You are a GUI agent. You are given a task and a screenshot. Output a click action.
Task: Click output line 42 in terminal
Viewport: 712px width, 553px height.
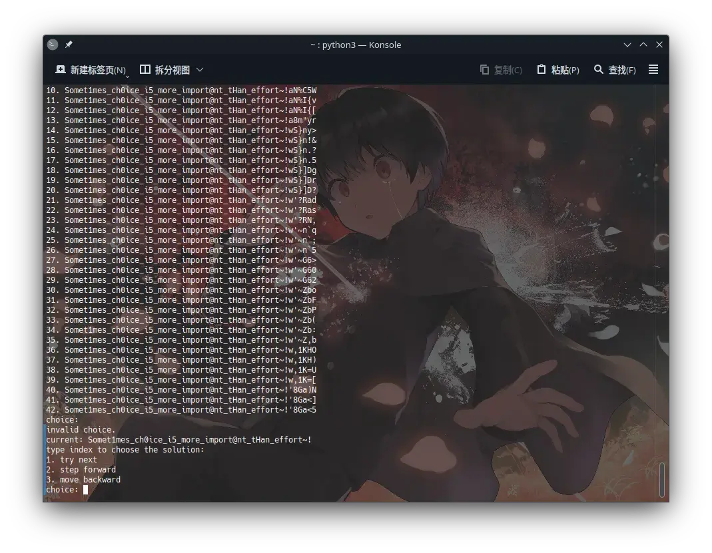point(181,410)
